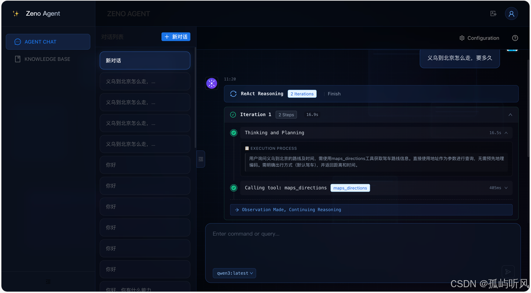Click the 16.9s iteration duration
The height and width of the screenshot is (293, 531).
click(312, 115)
